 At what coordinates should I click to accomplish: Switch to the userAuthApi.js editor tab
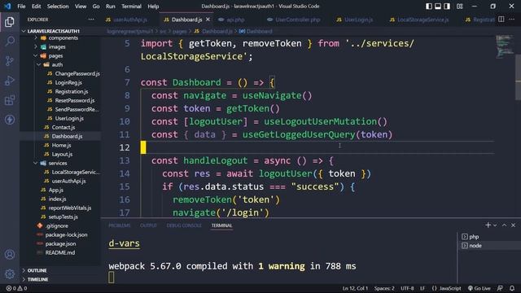pos(130,20)
